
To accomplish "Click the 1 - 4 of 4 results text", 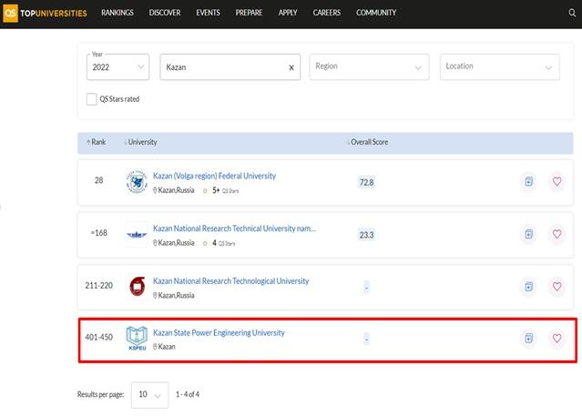I will point(188,394).
